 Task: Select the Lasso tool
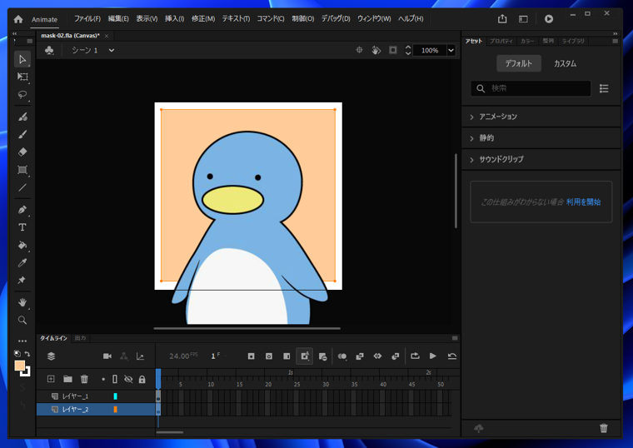point(22,94)
